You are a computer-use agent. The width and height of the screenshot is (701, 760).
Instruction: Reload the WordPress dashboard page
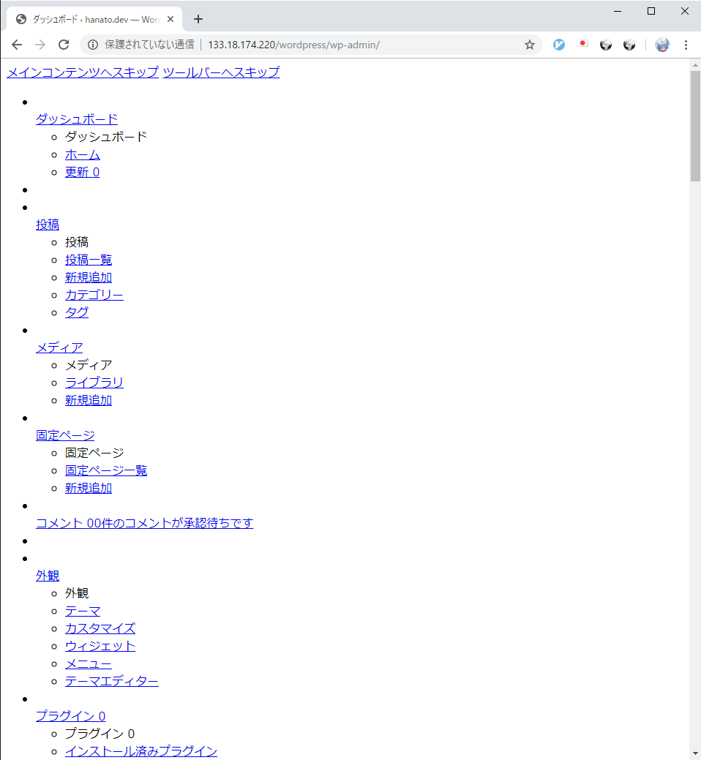coord(64,45)
